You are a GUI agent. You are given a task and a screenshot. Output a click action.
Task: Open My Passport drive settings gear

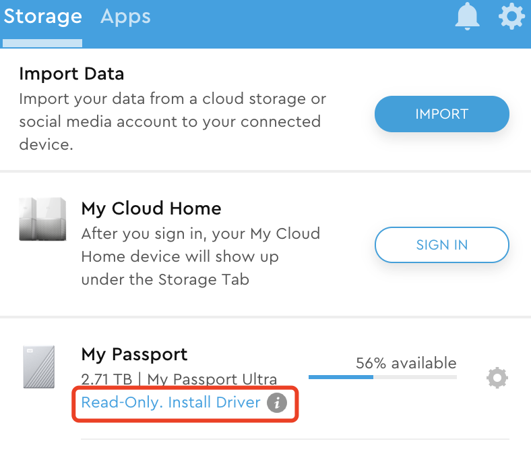(497, 378)
